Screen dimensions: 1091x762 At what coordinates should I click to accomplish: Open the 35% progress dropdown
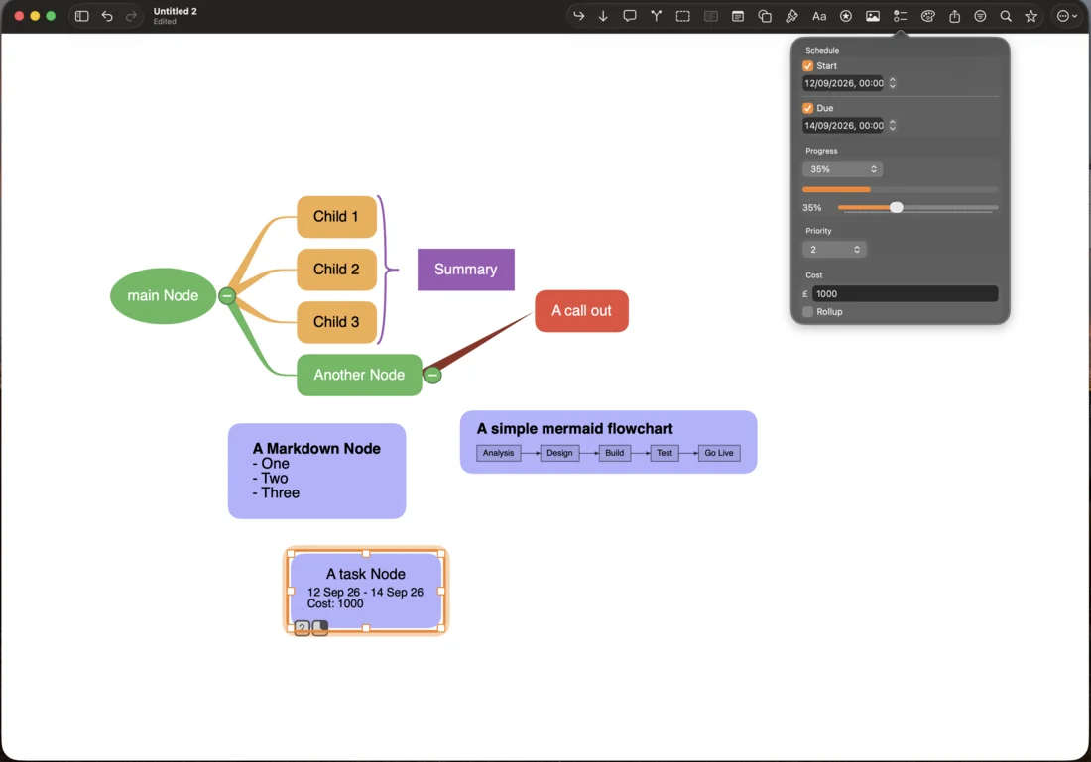843,168
